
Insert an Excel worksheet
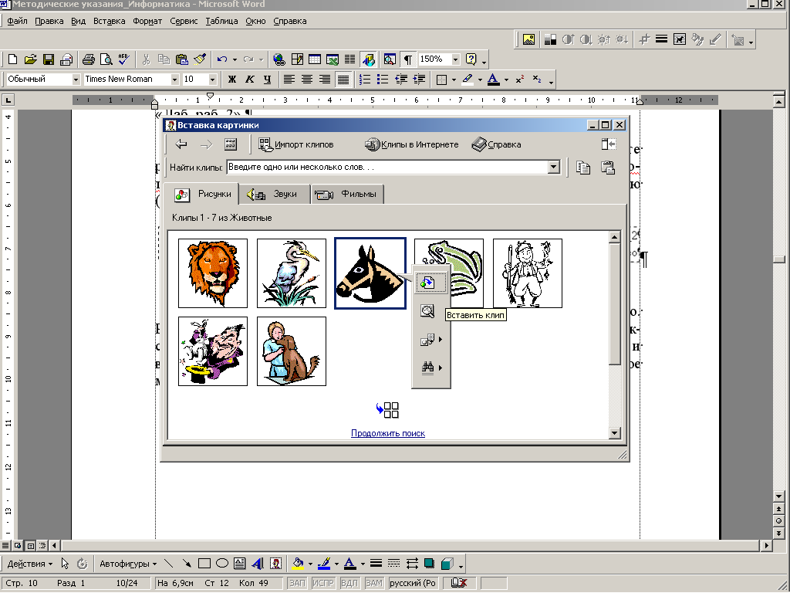click(333, 59)
